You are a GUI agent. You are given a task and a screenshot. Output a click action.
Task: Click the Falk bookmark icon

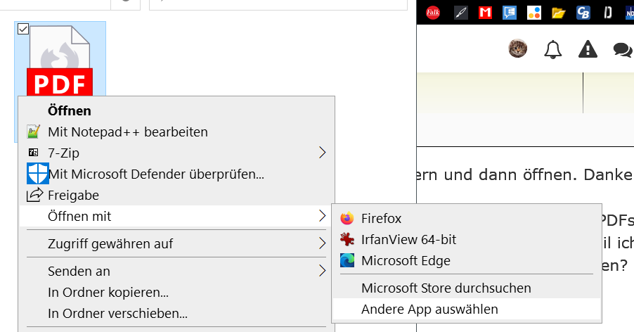click(433, 12)
